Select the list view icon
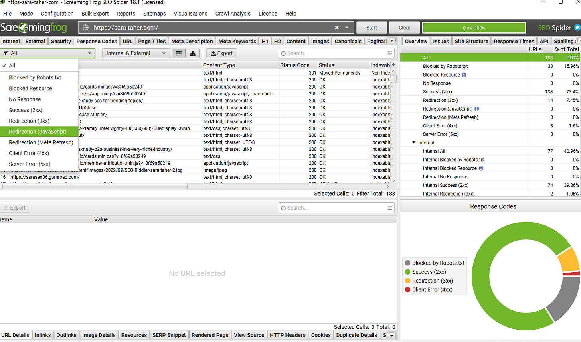This screenshot has height=342, width=581. pyautogui.click(x=178, y=53)
